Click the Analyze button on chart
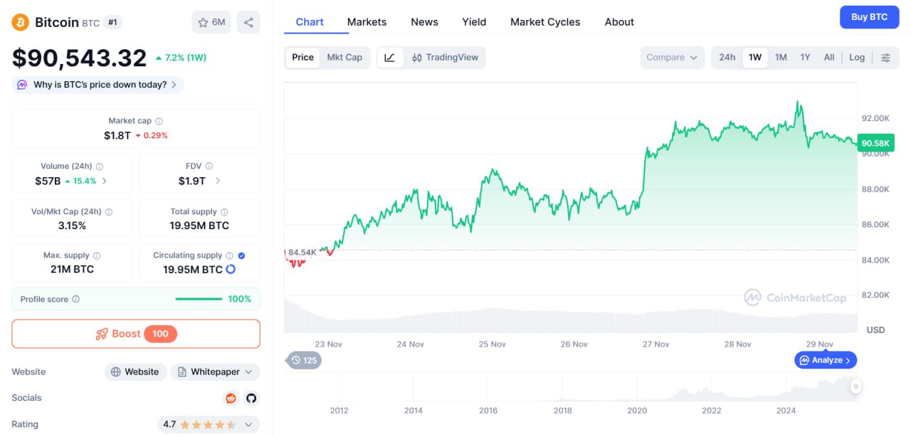This screenshot has height=437, width=911. tap(826, 360)
